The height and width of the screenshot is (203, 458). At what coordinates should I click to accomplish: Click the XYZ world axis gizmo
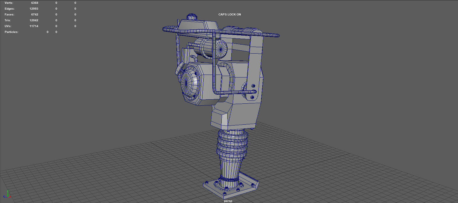point(7,194)
